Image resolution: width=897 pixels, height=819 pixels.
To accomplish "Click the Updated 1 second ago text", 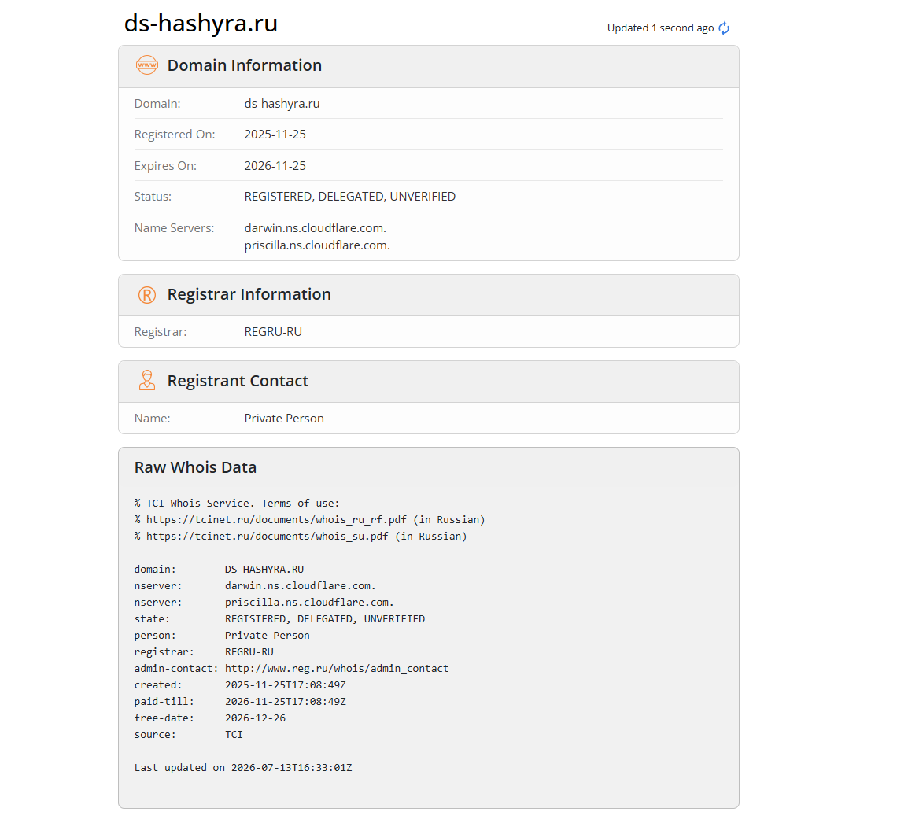I will [660, 28].
